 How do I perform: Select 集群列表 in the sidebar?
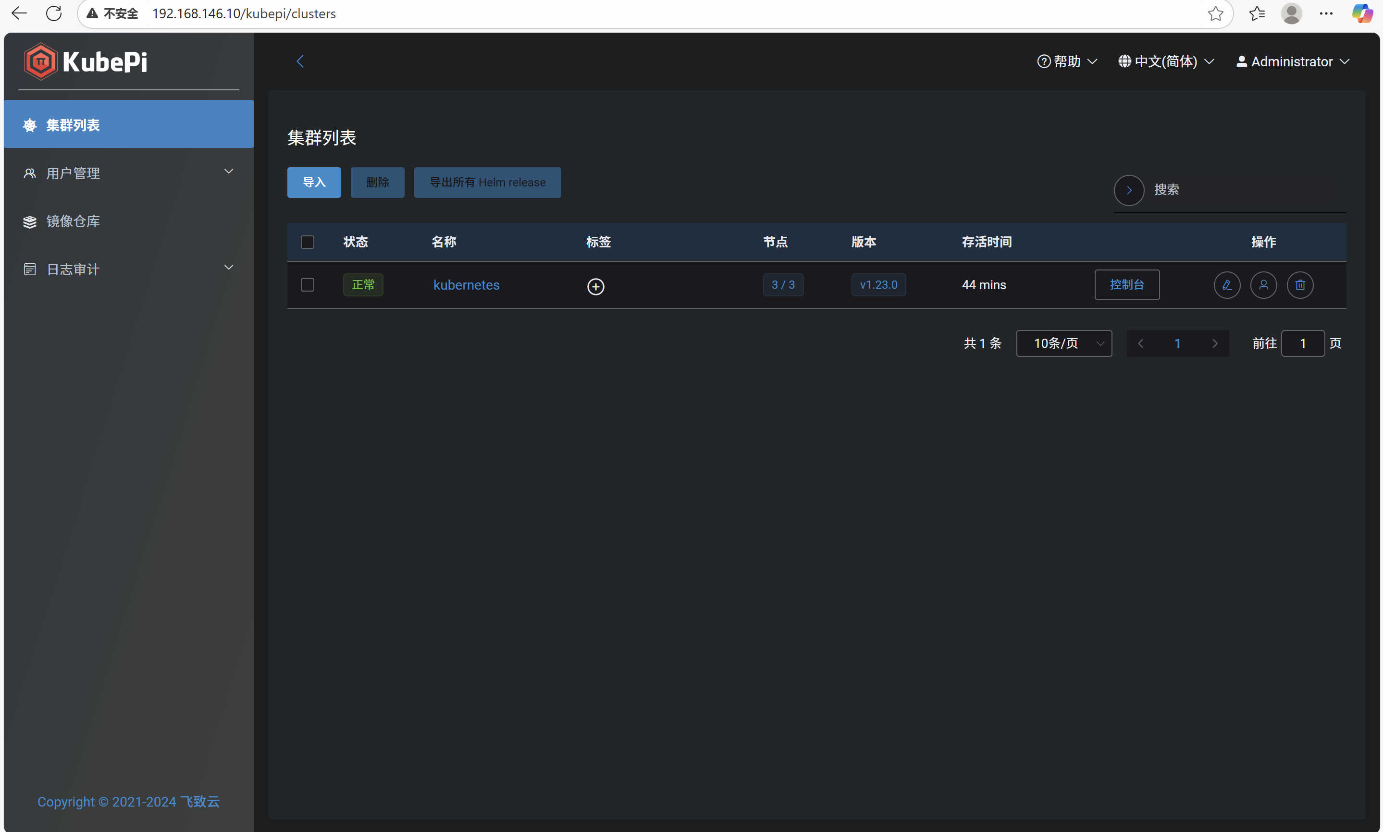coord(73,124)
